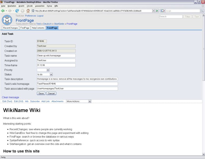The image size is (205, 159).
Task: Click the Logout link
Action: 40,16
